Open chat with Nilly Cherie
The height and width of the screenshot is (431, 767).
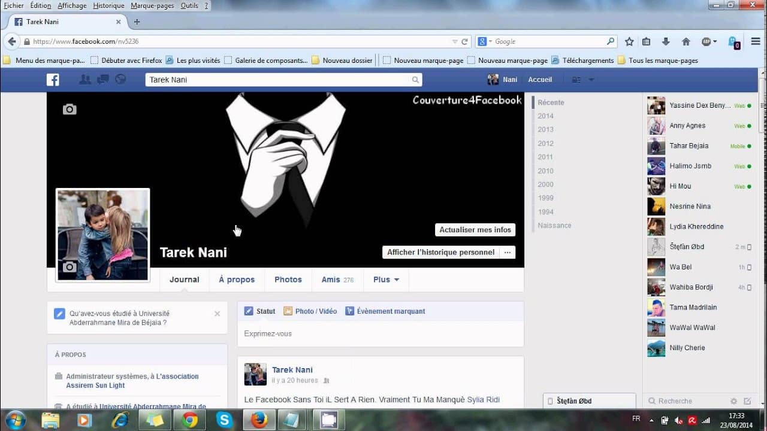699,348
